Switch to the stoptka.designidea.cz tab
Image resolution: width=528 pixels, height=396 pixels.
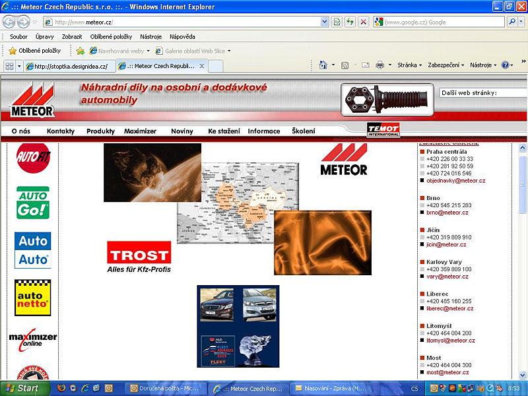pos(70,66)
